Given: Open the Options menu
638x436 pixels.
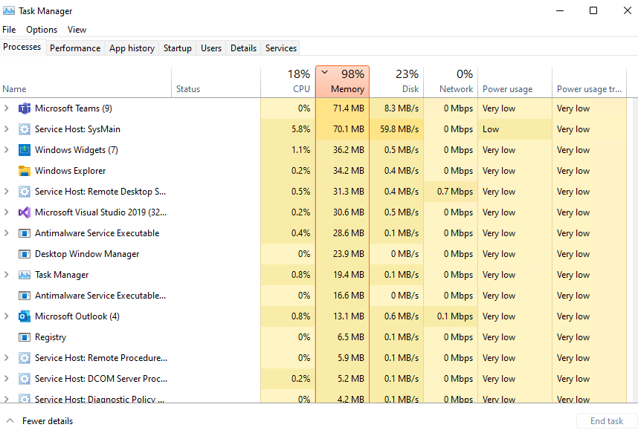Looking at the screenshot, I should (42, 30).
